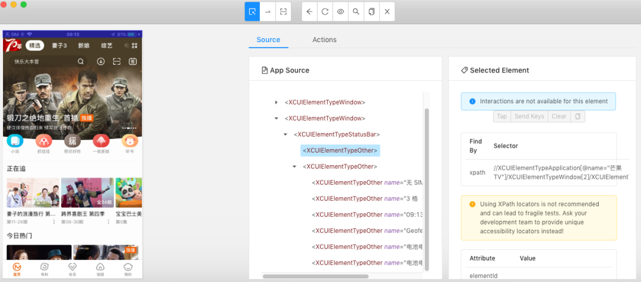Click the Send Keys button

(529, 116)
